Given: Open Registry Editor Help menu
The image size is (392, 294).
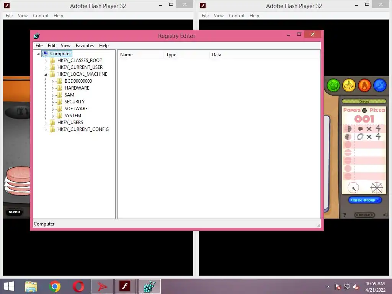Looking at the screenshot, I should click(104, 46).
